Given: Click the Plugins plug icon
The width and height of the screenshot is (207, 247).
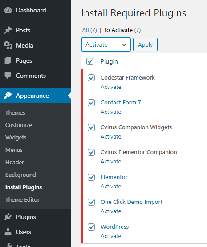Looking at the screenshot, I should click(8, 217).
